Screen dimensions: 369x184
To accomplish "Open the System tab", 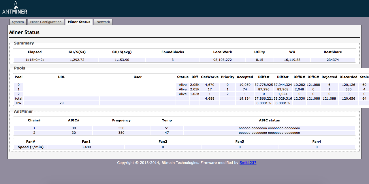I will point(18,22).
